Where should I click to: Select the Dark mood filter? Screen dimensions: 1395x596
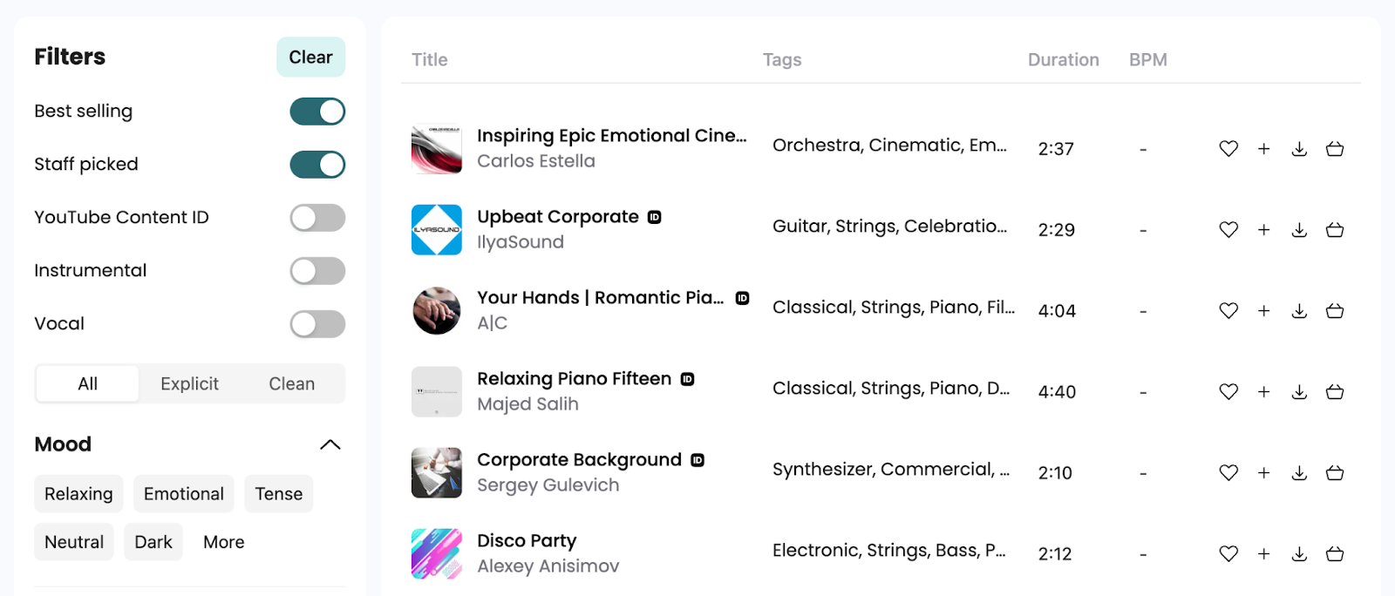click(153, 541)
